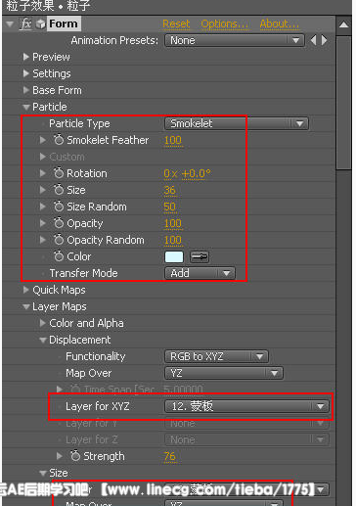Expand Size Random property arrow
This screenshot has height=506, width=356.
coord(43,207)
